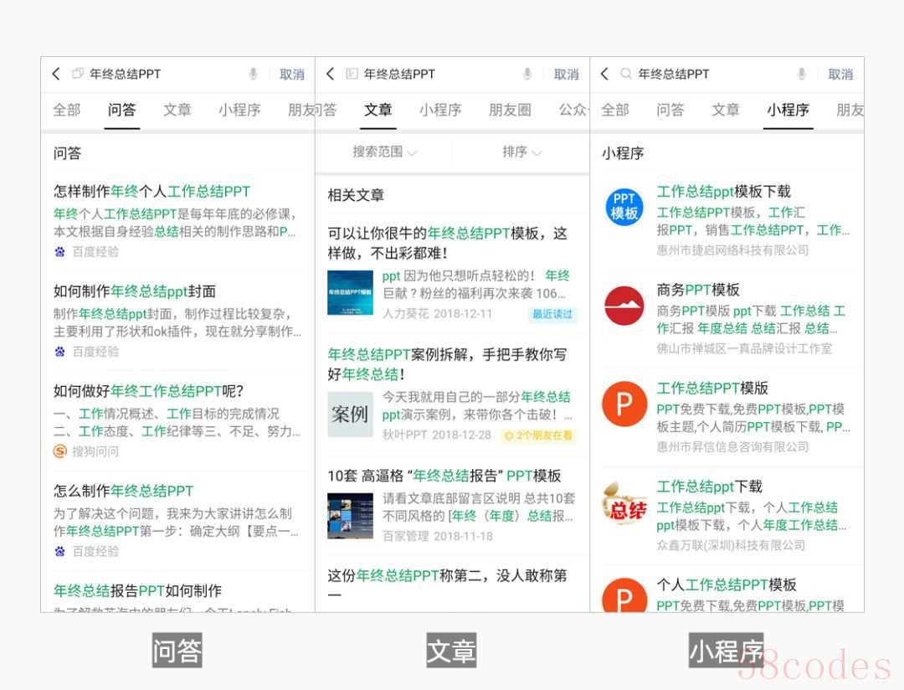
Task: Click the 最近读过 tag
Action: (x=552, y=314)
